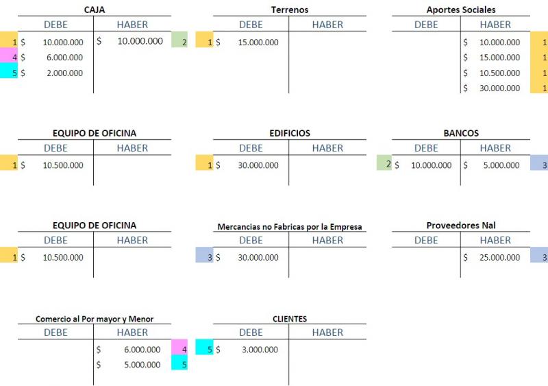Viewport: 548px width, 386px height.
Task: Click the 25.000.000 credit in Proveedores Nal
Action: (x=499, y=257)
